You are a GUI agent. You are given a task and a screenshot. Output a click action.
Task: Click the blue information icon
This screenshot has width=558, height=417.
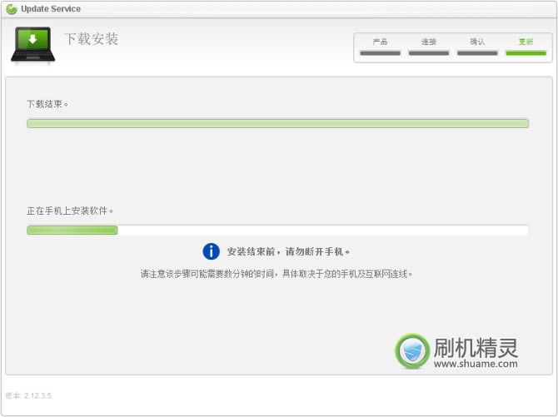(212, 251)
